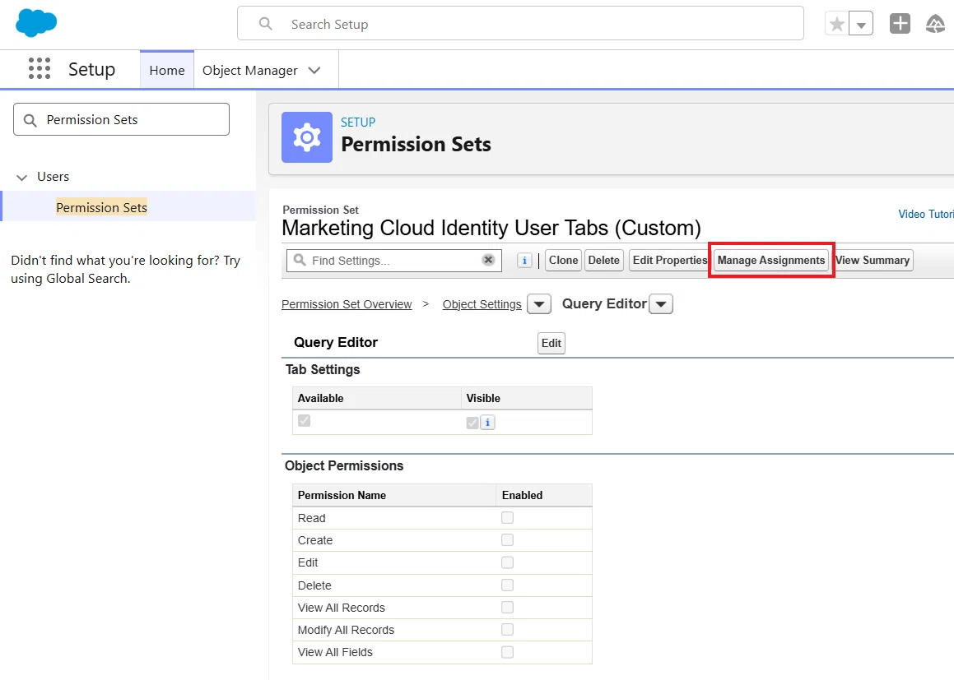Viewport: 954px width, 680px height.
Task: Enable the Create permission checkbox
Action: (x=507, y=540)
